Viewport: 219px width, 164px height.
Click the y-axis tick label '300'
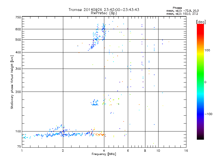click(x=18, y=69)
